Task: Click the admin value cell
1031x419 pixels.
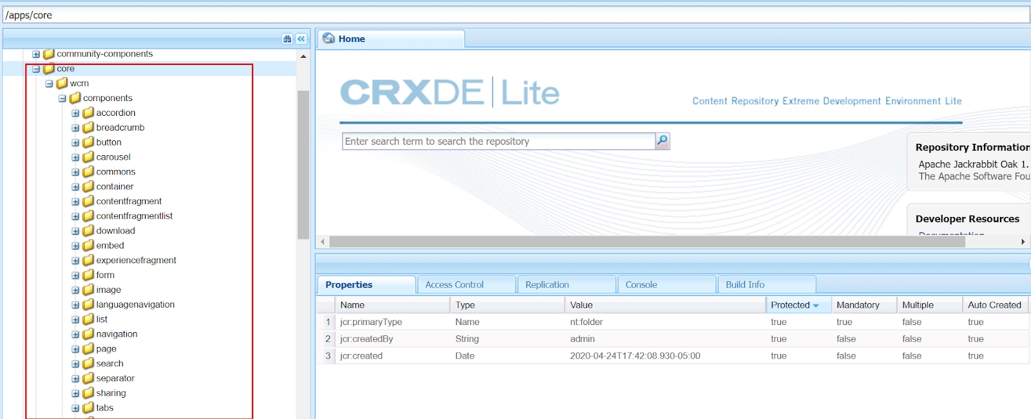Action: click(x=665, y=339)
